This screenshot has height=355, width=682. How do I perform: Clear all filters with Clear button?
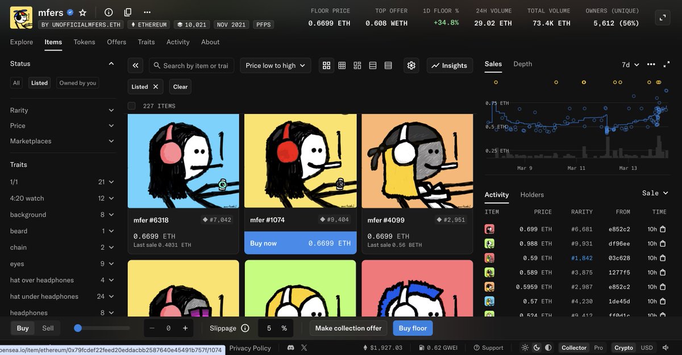[x=180, y=87]
